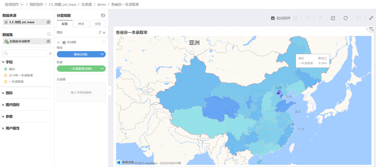Screen dimensions: 376x167
Task: Switch to the 交互 tab
Action: (x=98, y=24)
